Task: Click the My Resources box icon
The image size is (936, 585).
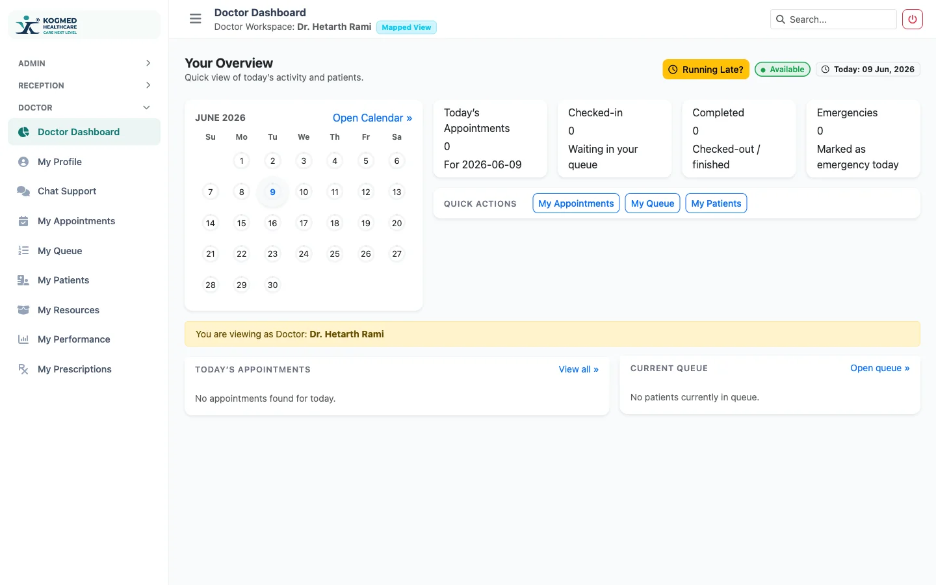Action: pyautogui.click(x=23, y=310)
